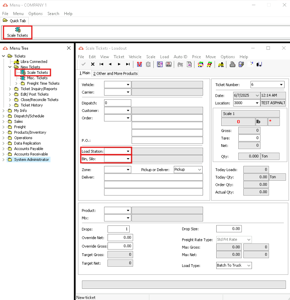Click the new document sparkle toolbar icon
This screenshot has height=300, width=290.
[x=250, y=64]
